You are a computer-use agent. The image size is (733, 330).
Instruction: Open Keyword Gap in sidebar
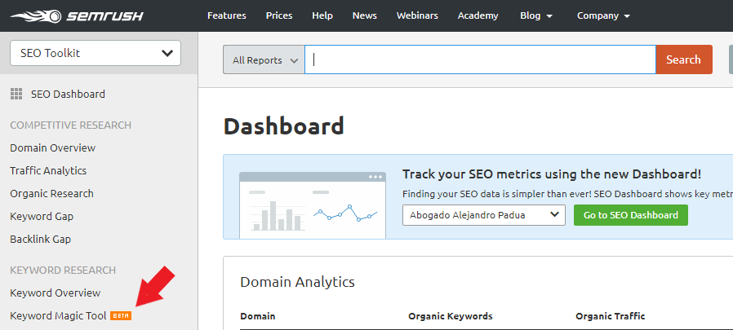42,217
